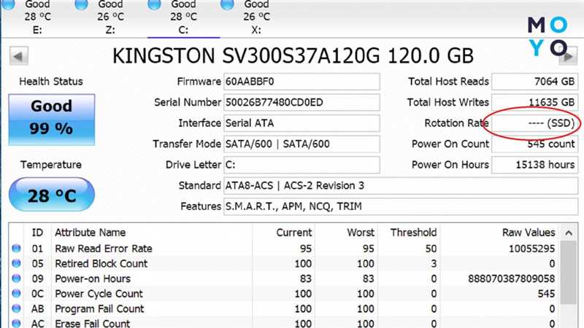Click ID AB in the attribute table

point(38,308)
